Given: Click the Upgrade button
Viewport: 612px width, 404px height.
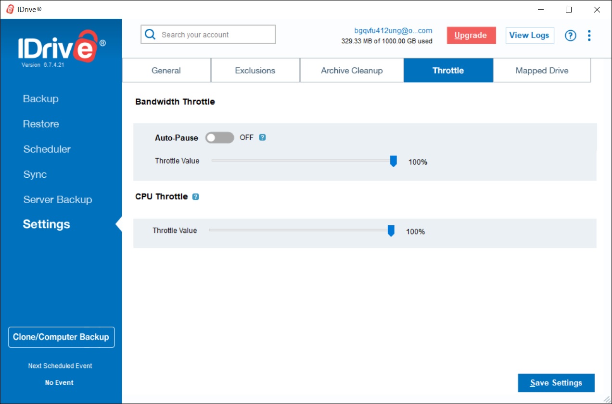Looking at the screenshot, I should pyautogui.click(x=471, y=35).
